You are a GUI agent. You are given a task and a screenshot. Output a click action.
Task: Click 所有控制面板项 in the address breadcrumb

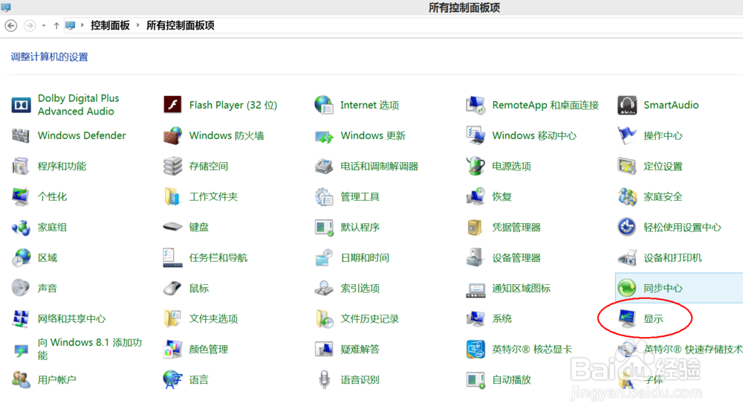(180, 25)
